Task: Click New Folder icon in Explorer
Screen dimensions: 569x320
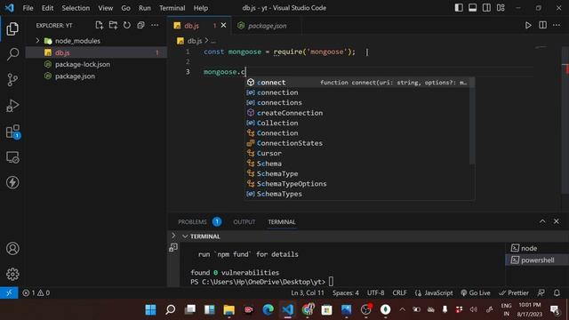Action: pyautogui.click(x=113, y=25)
